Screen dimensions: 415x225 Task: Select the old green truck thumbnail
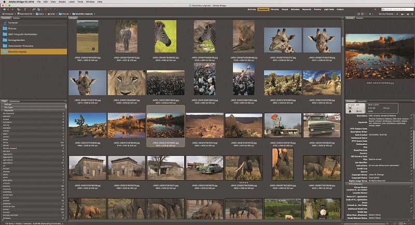click(x=322, y=125)
